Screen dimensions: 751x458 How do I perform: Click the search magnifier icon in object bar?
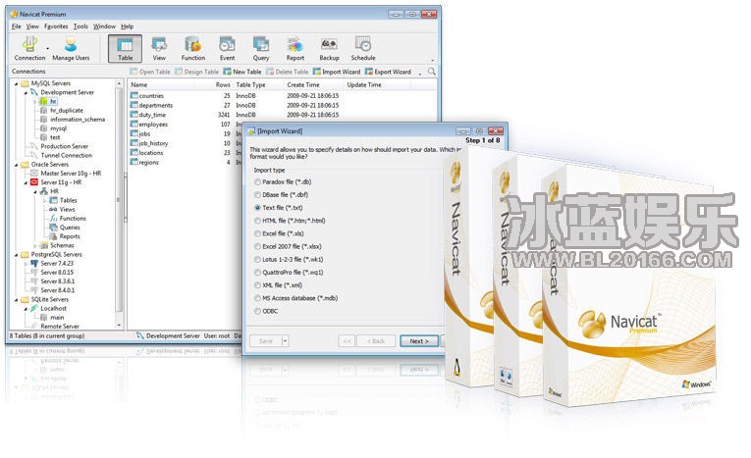[x=432, y=72]
